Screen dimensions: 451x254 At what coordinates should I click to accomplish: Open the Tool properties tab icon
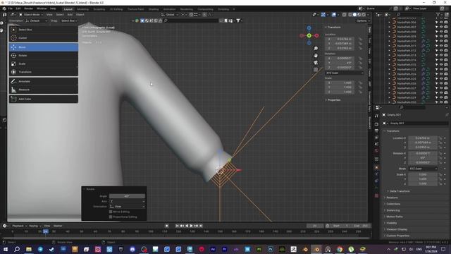tap(376, 116)
